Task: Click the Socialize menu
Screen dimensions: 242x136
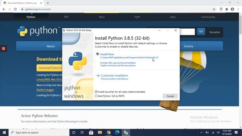Action: (x=214, y=32)
